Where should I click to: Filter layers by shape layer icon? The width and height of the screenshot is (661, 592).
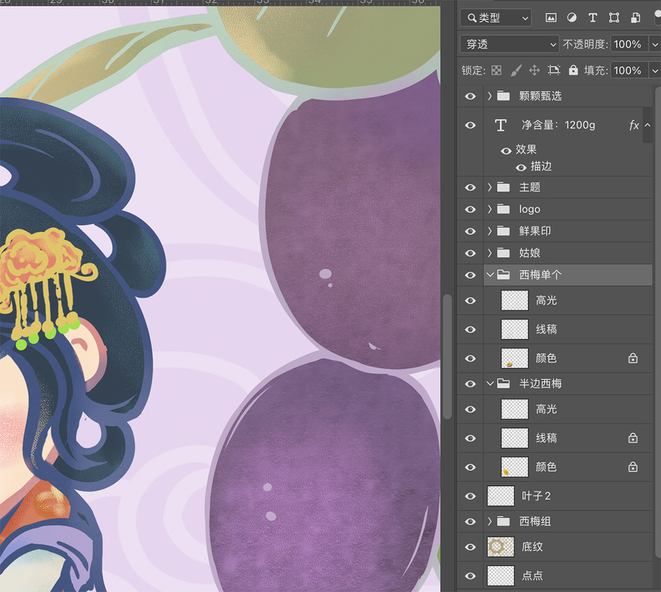point(614,18)
